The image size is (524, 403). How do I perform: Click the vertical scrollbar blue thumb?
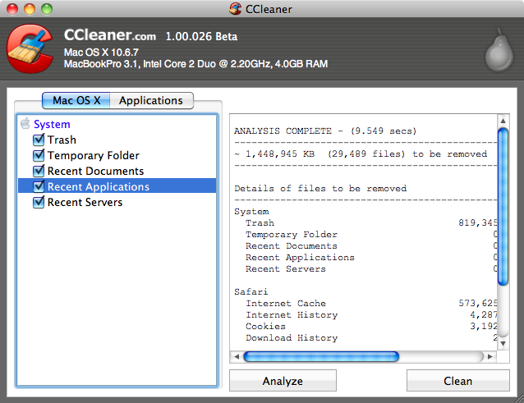pyautogui.click(x=503, y=207)
